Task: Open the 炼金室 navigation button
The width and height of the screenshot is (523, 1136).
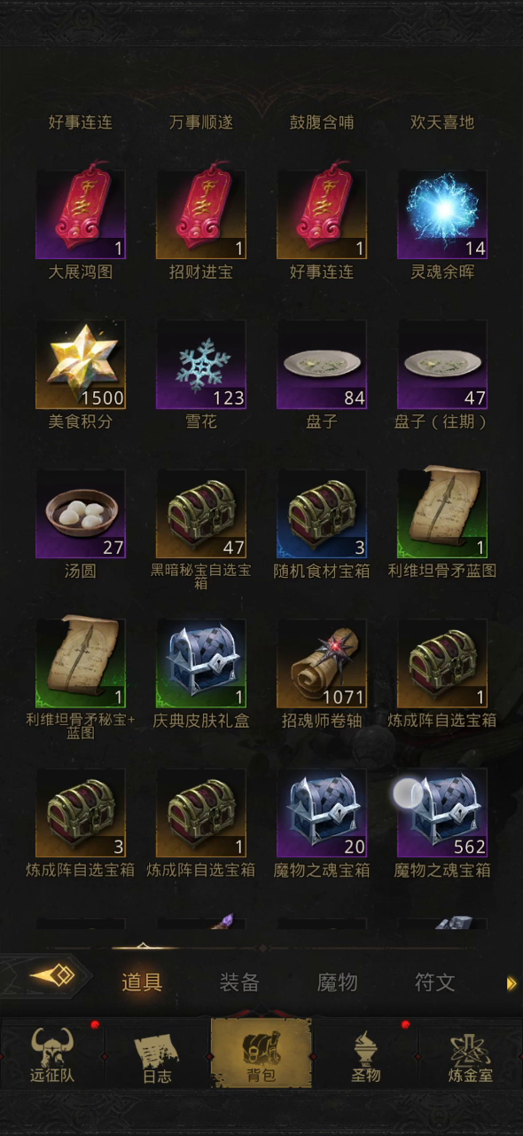Action: pyautogui.click(x=470, y=1054)
